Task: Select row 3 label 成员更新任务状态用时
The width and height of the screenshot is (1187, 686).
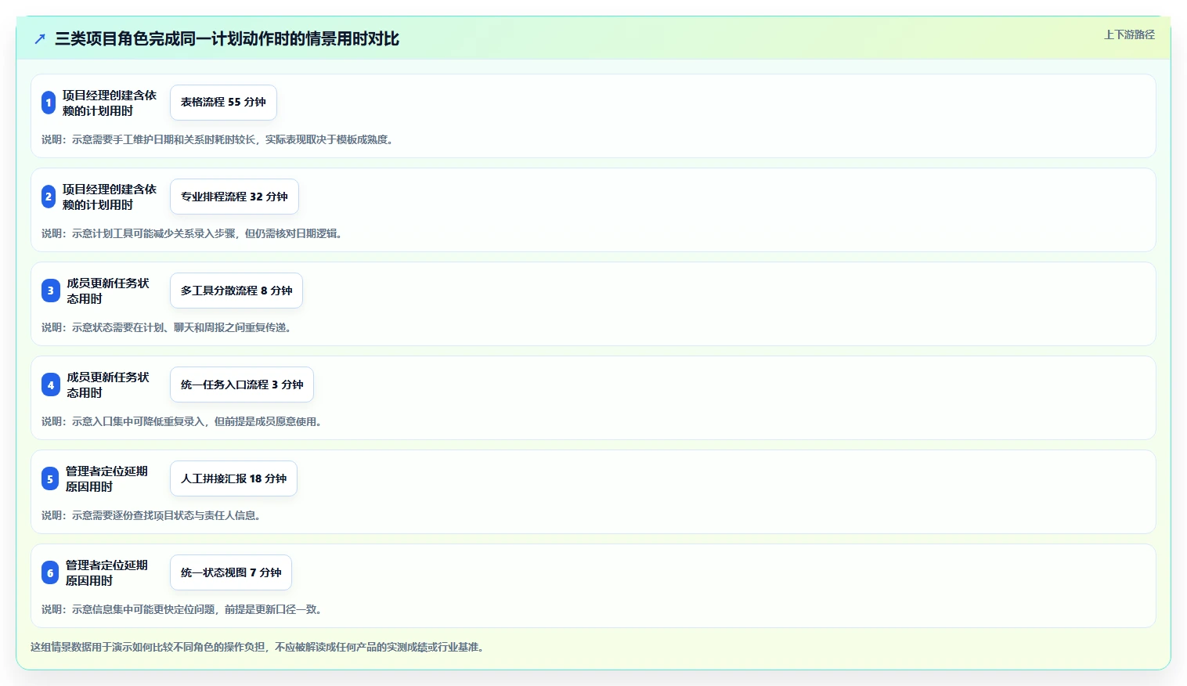Action: (108, 291)
